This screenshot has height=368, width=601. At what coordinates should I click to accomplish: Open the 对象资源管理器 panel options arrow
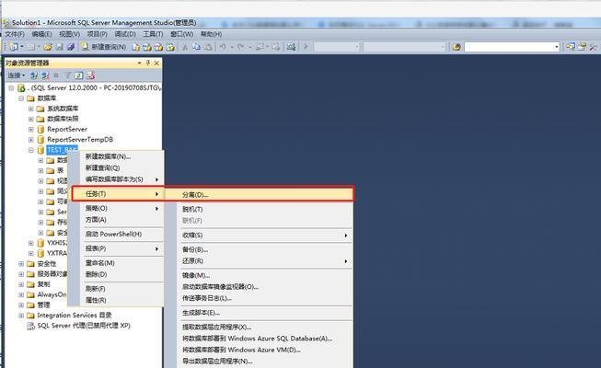click(140, 63)
